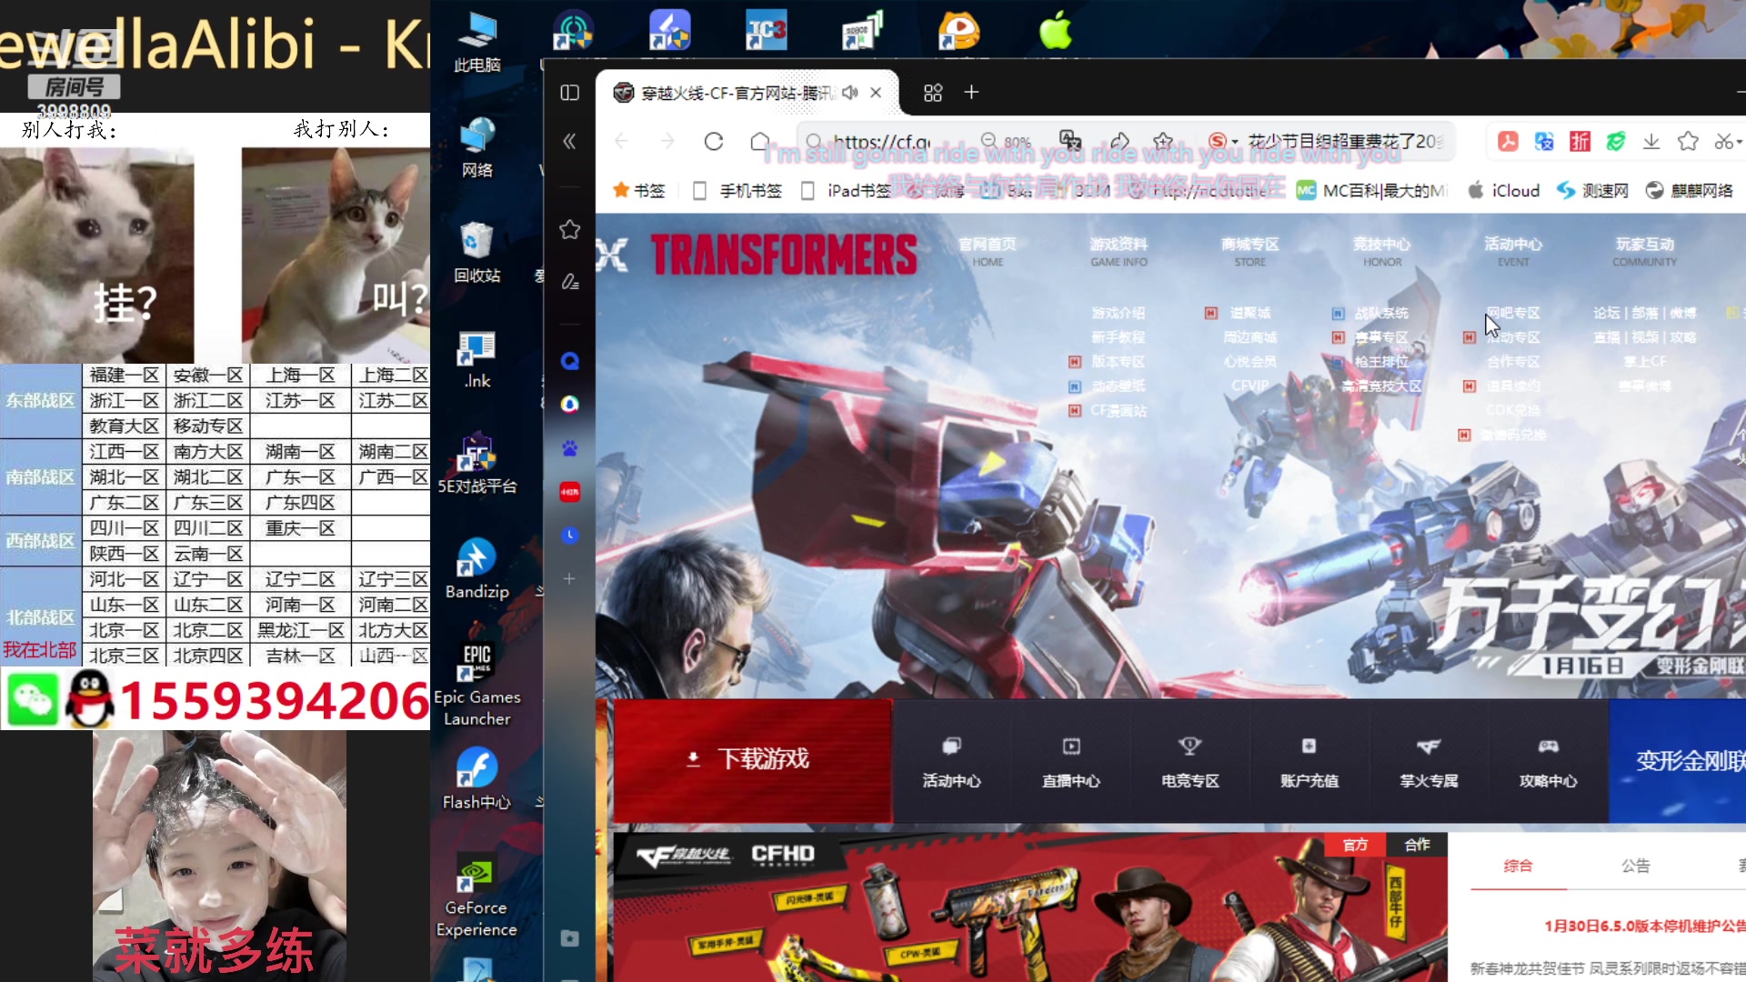Click the 网吧专区 submenu link
Image resolution: width=1746 pixels, height=982 pixels.
click(x=1513, y=313)
